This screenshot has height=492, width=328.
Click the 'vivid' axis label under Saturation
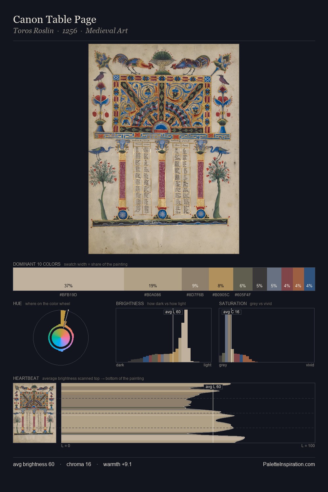pos(310,365)
